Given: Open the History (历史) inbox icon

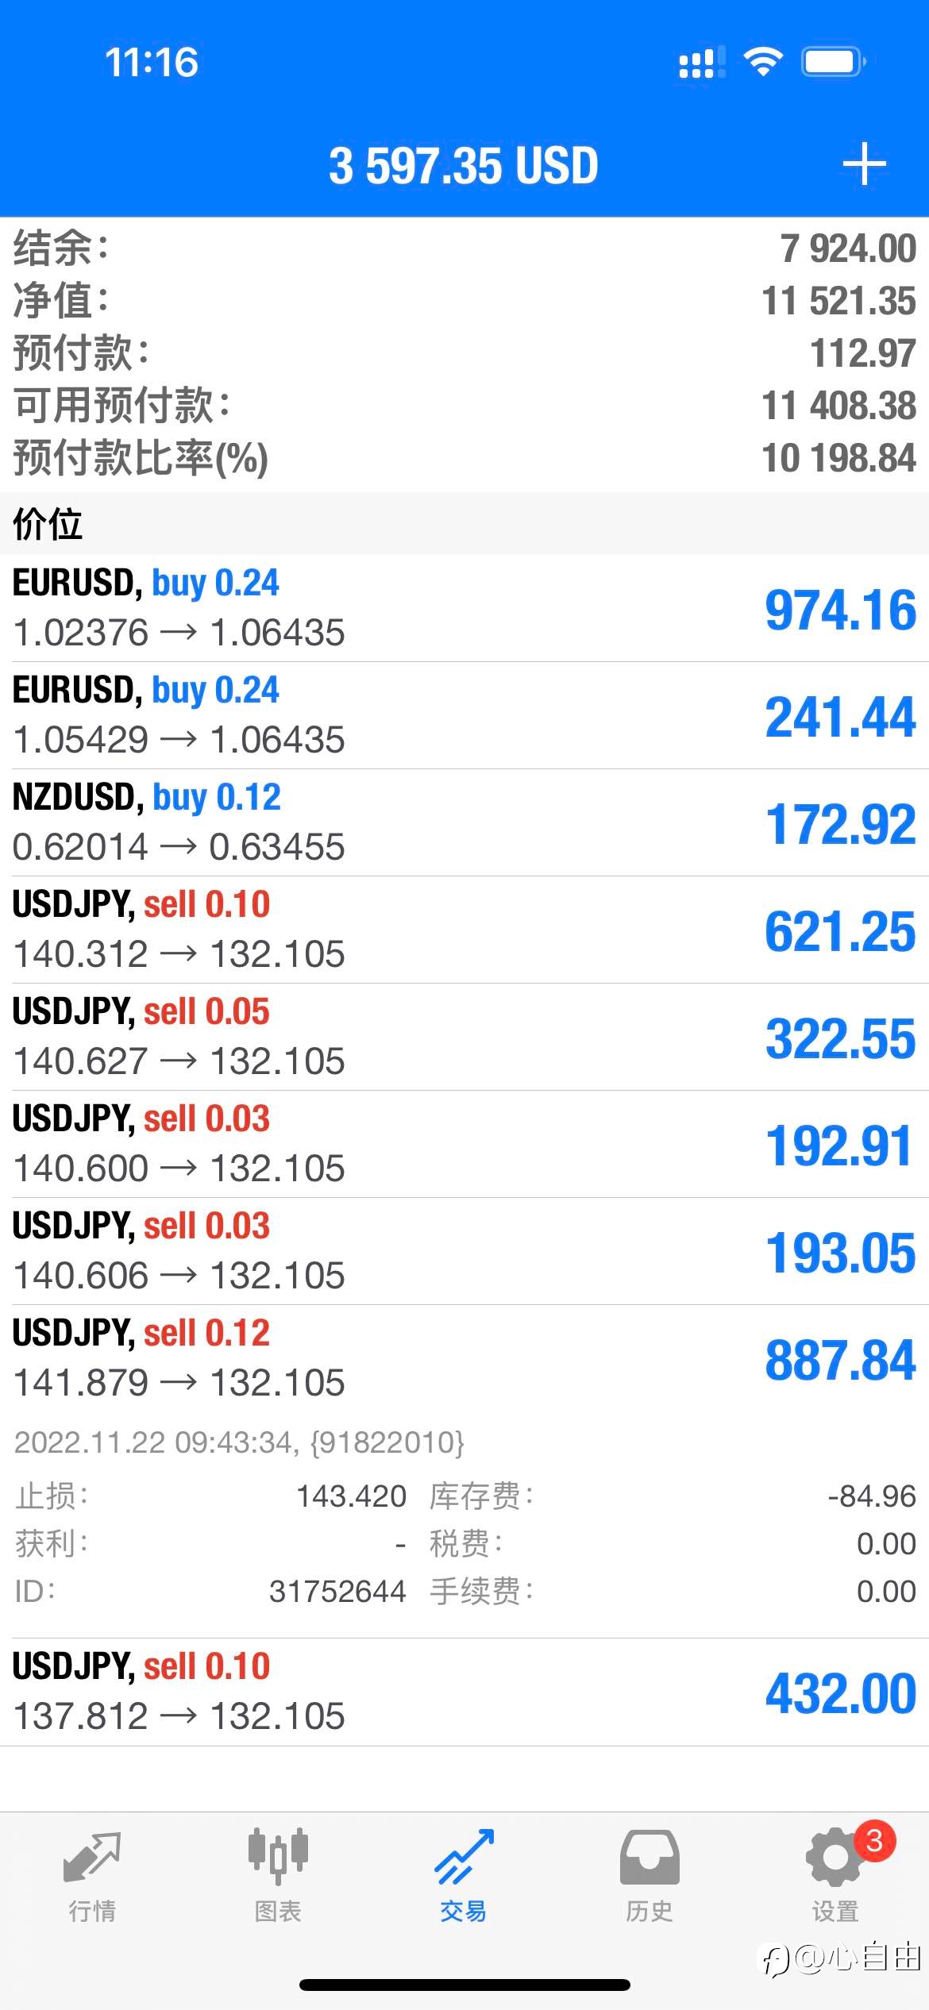Looking at the screenshot, I should 650,1858.
